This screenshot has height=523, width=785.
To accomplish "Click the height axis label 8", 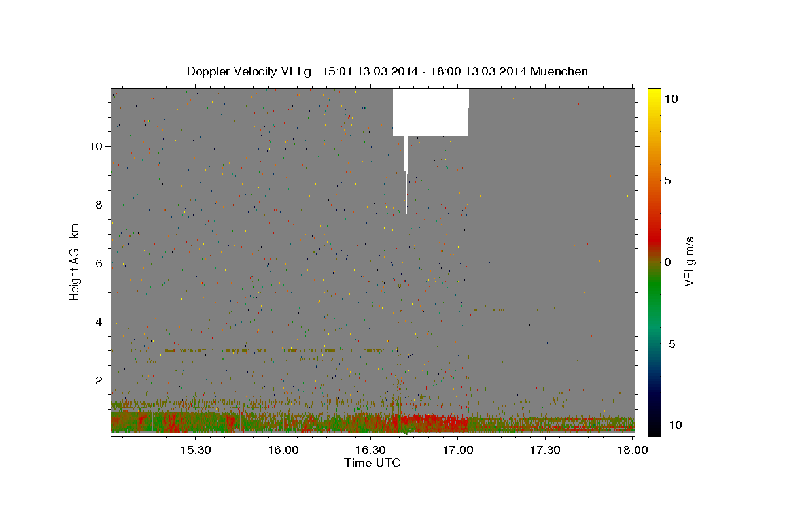I will (x=100, y=205).
